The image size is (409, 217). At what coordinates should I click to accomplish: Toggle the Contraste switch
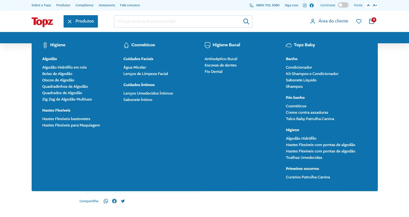click(x=343, y=5)
